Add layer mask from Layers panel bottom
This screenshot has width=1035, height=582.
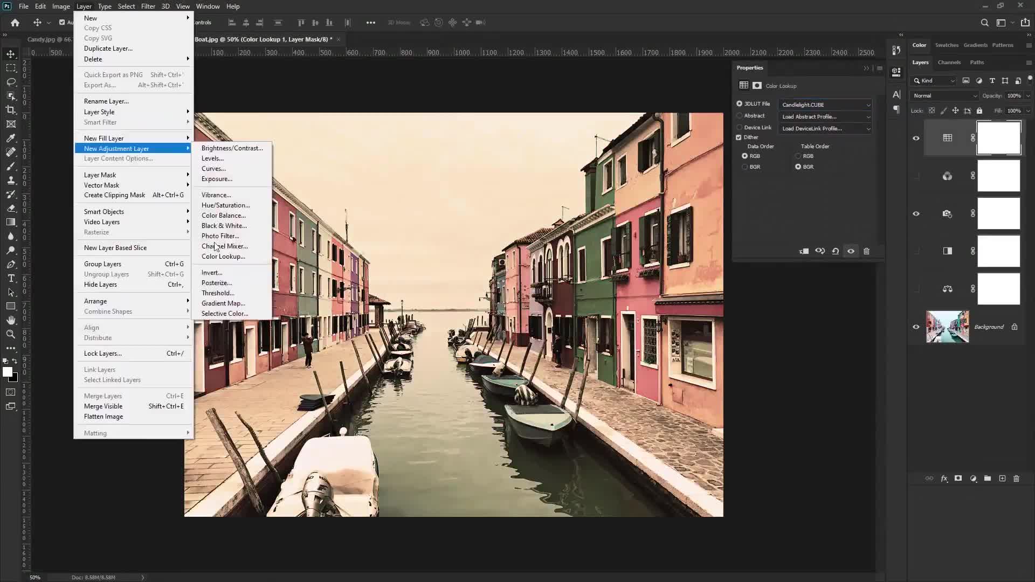[958, 479]
